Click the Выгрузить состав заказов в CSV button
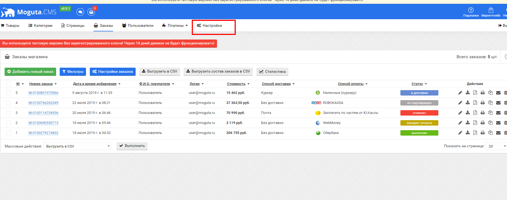This screenshot has height=200, width=507. click(x=218, y=71)
